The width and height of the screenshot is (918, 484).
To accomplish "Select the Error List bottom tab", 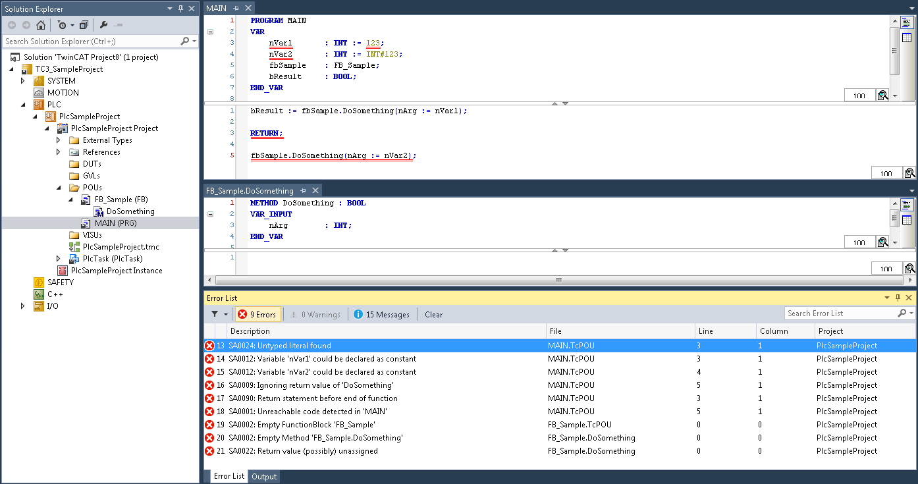I will (x=229, y=476).
